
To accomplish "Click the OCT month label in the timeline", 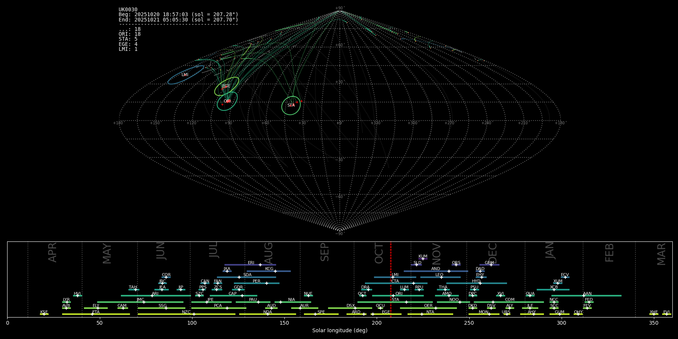I will [379, 253].
